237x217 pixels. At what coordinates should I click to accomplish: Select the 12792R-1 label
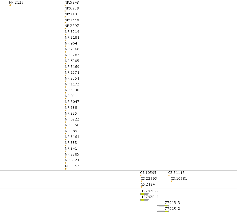coord(150,197)
